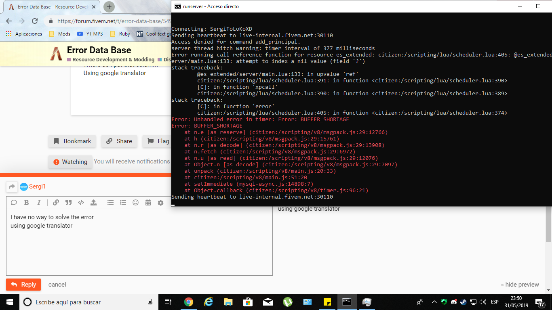Add a blockquote with the quote icon
The width and height of the screenshot is (552, 310).
tap(68, 203)
